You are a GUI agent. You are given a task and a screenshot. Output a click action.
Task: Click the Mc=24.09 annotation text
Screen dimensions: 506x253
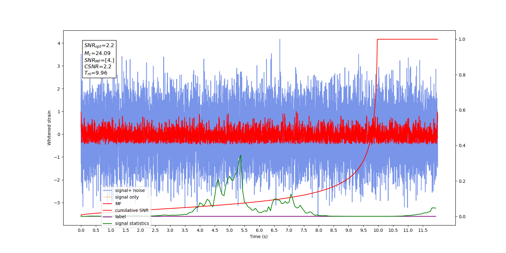point(97,53)
